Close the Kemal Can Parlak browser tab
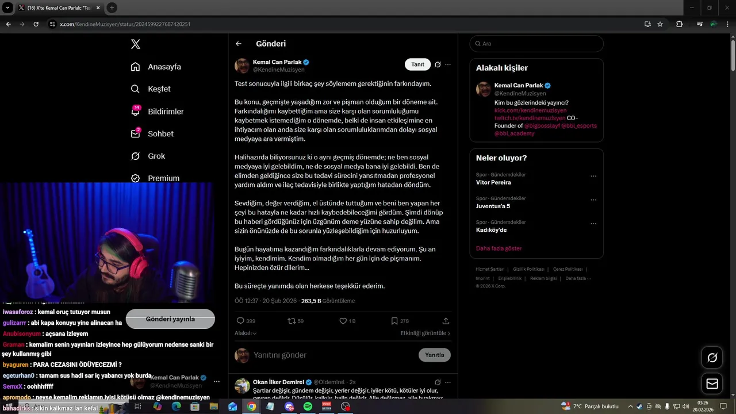 tap(97, 7)
